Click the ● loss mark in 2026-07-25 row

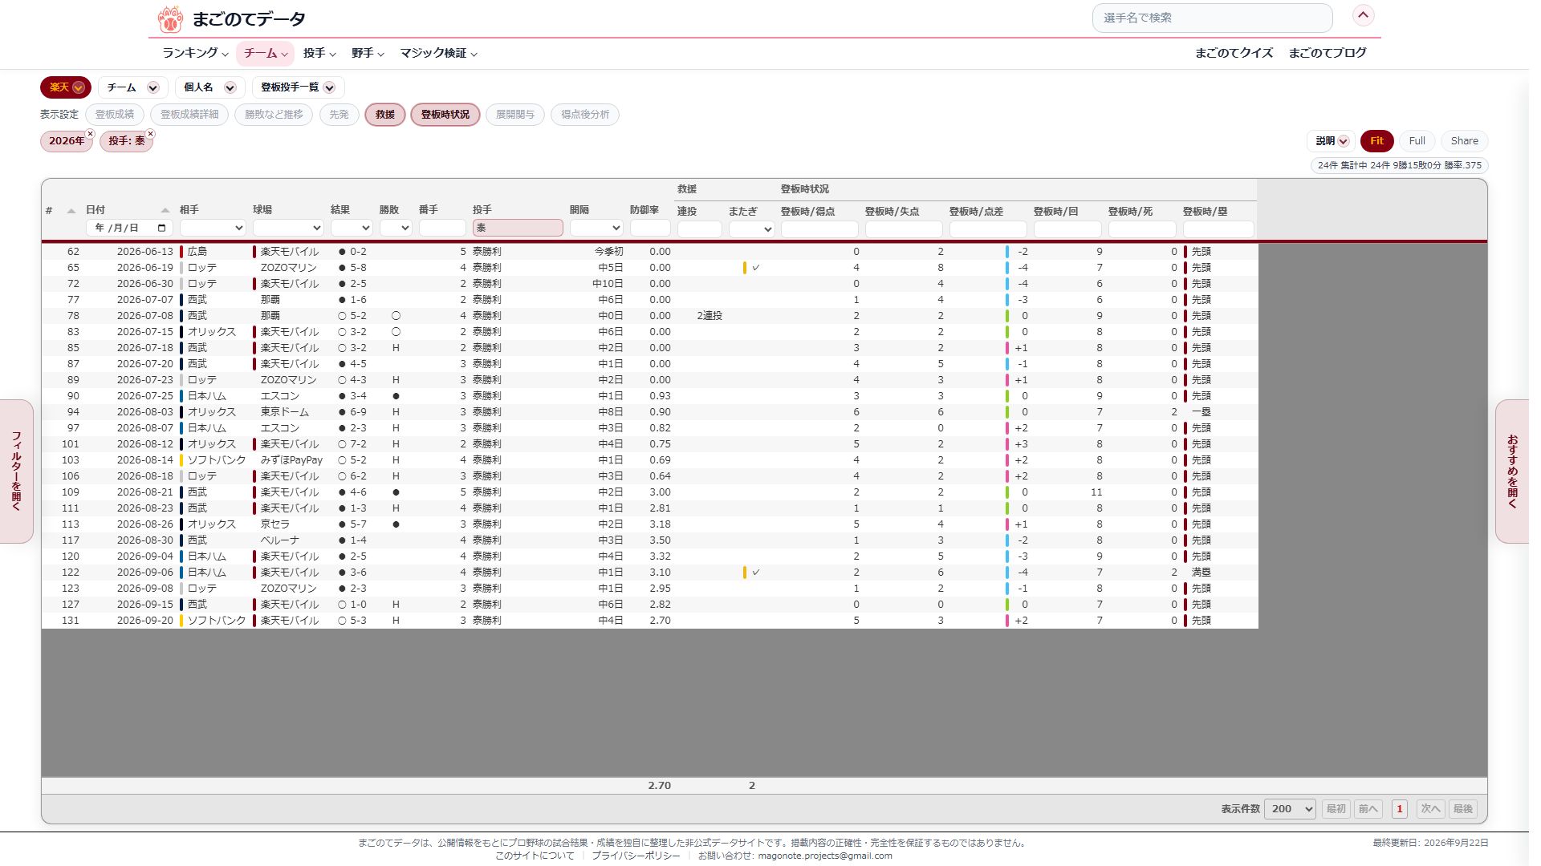(x=396, y=396)
